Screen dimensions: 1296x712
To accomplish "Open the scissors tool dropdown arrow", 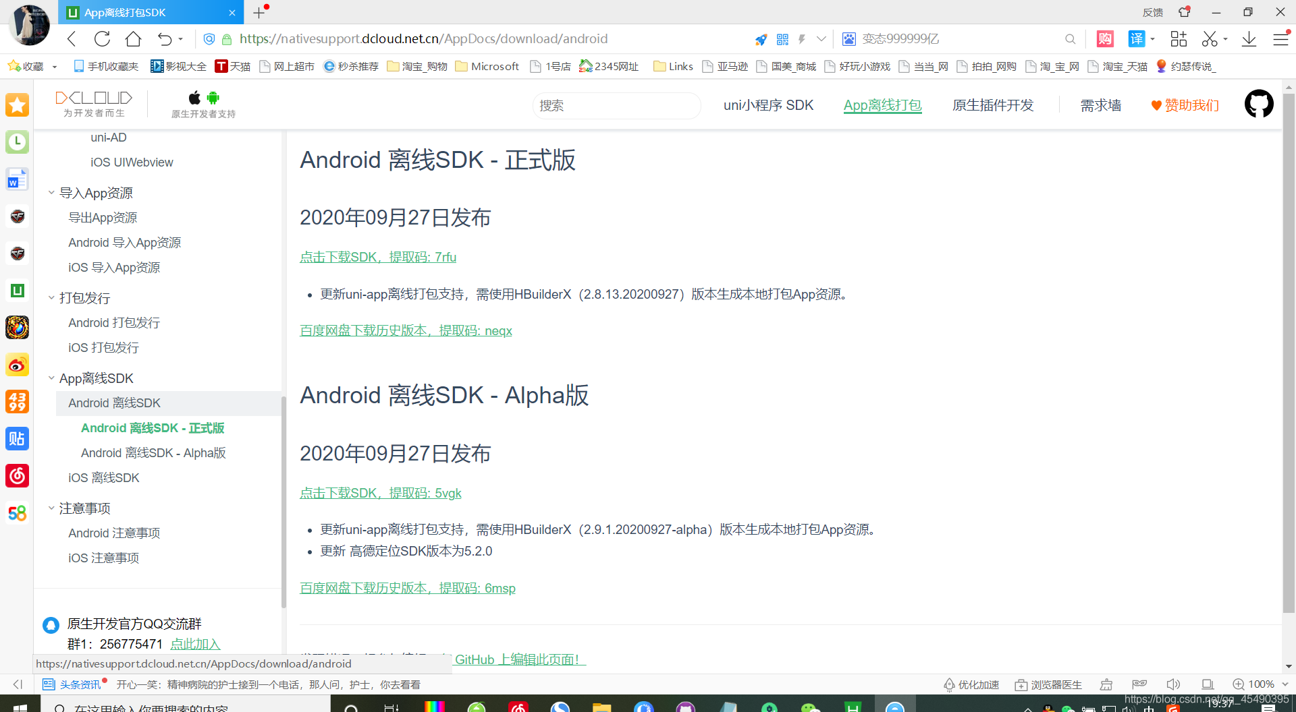I will click(1225, 39).
